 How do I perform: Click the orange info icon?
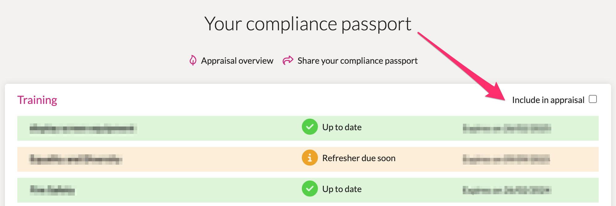[310, 158]
